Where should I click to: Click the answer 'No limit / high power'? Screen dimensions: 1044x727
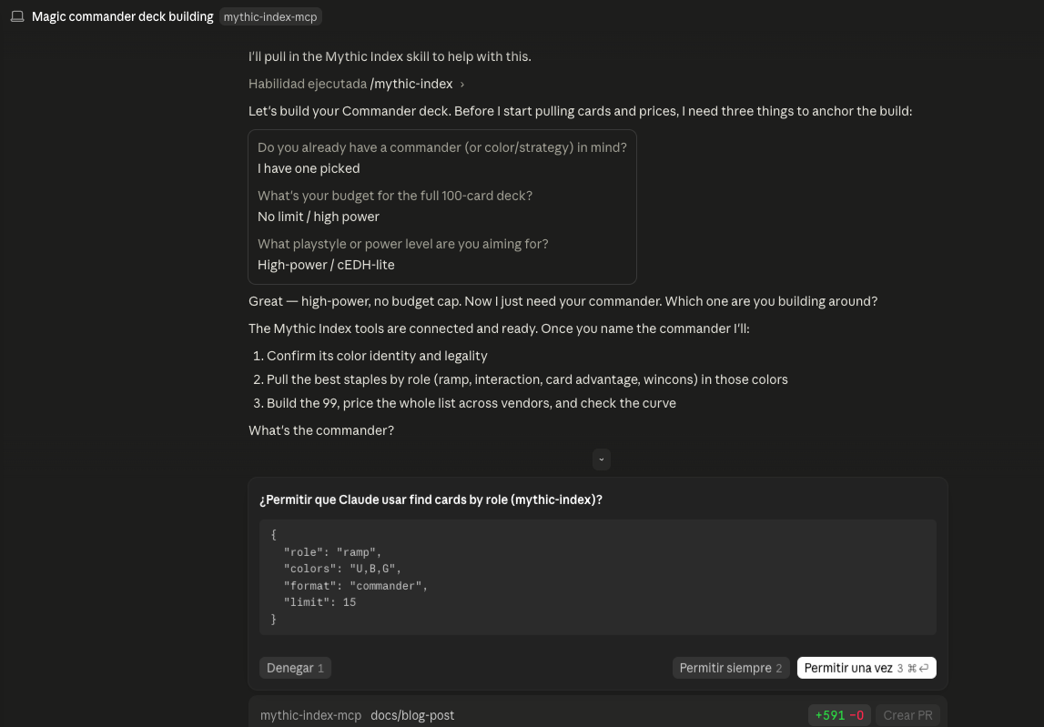319,217
